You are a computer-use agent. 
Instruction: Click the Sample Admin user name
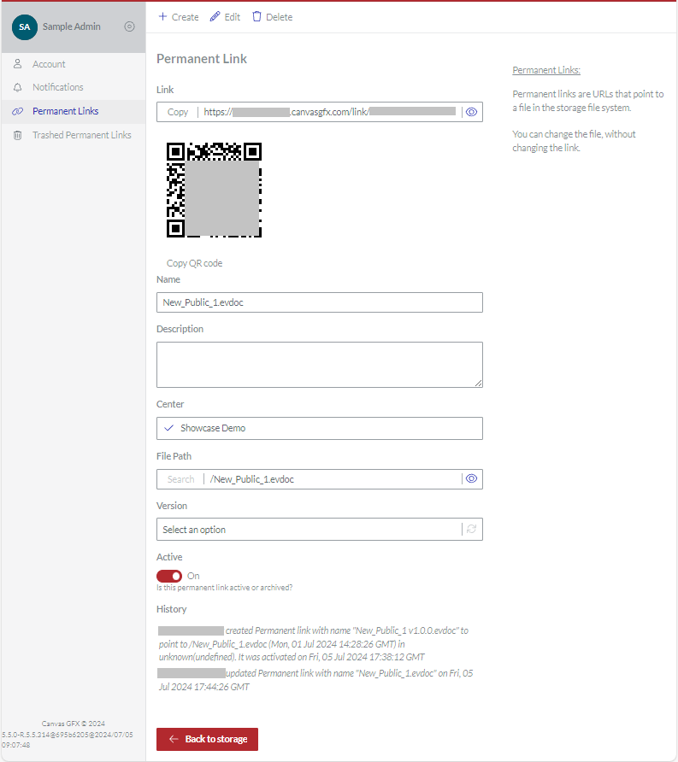coord(72,26)
